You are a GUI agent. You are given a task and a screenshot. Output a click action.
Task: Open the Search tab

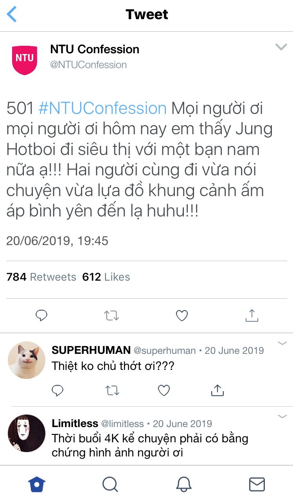click(110, 485)
